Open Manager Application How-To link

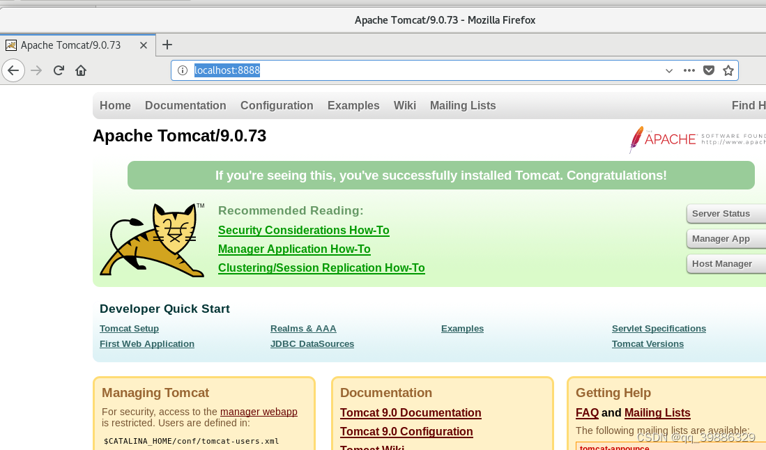pyautogui.click(x=295, y=249)
